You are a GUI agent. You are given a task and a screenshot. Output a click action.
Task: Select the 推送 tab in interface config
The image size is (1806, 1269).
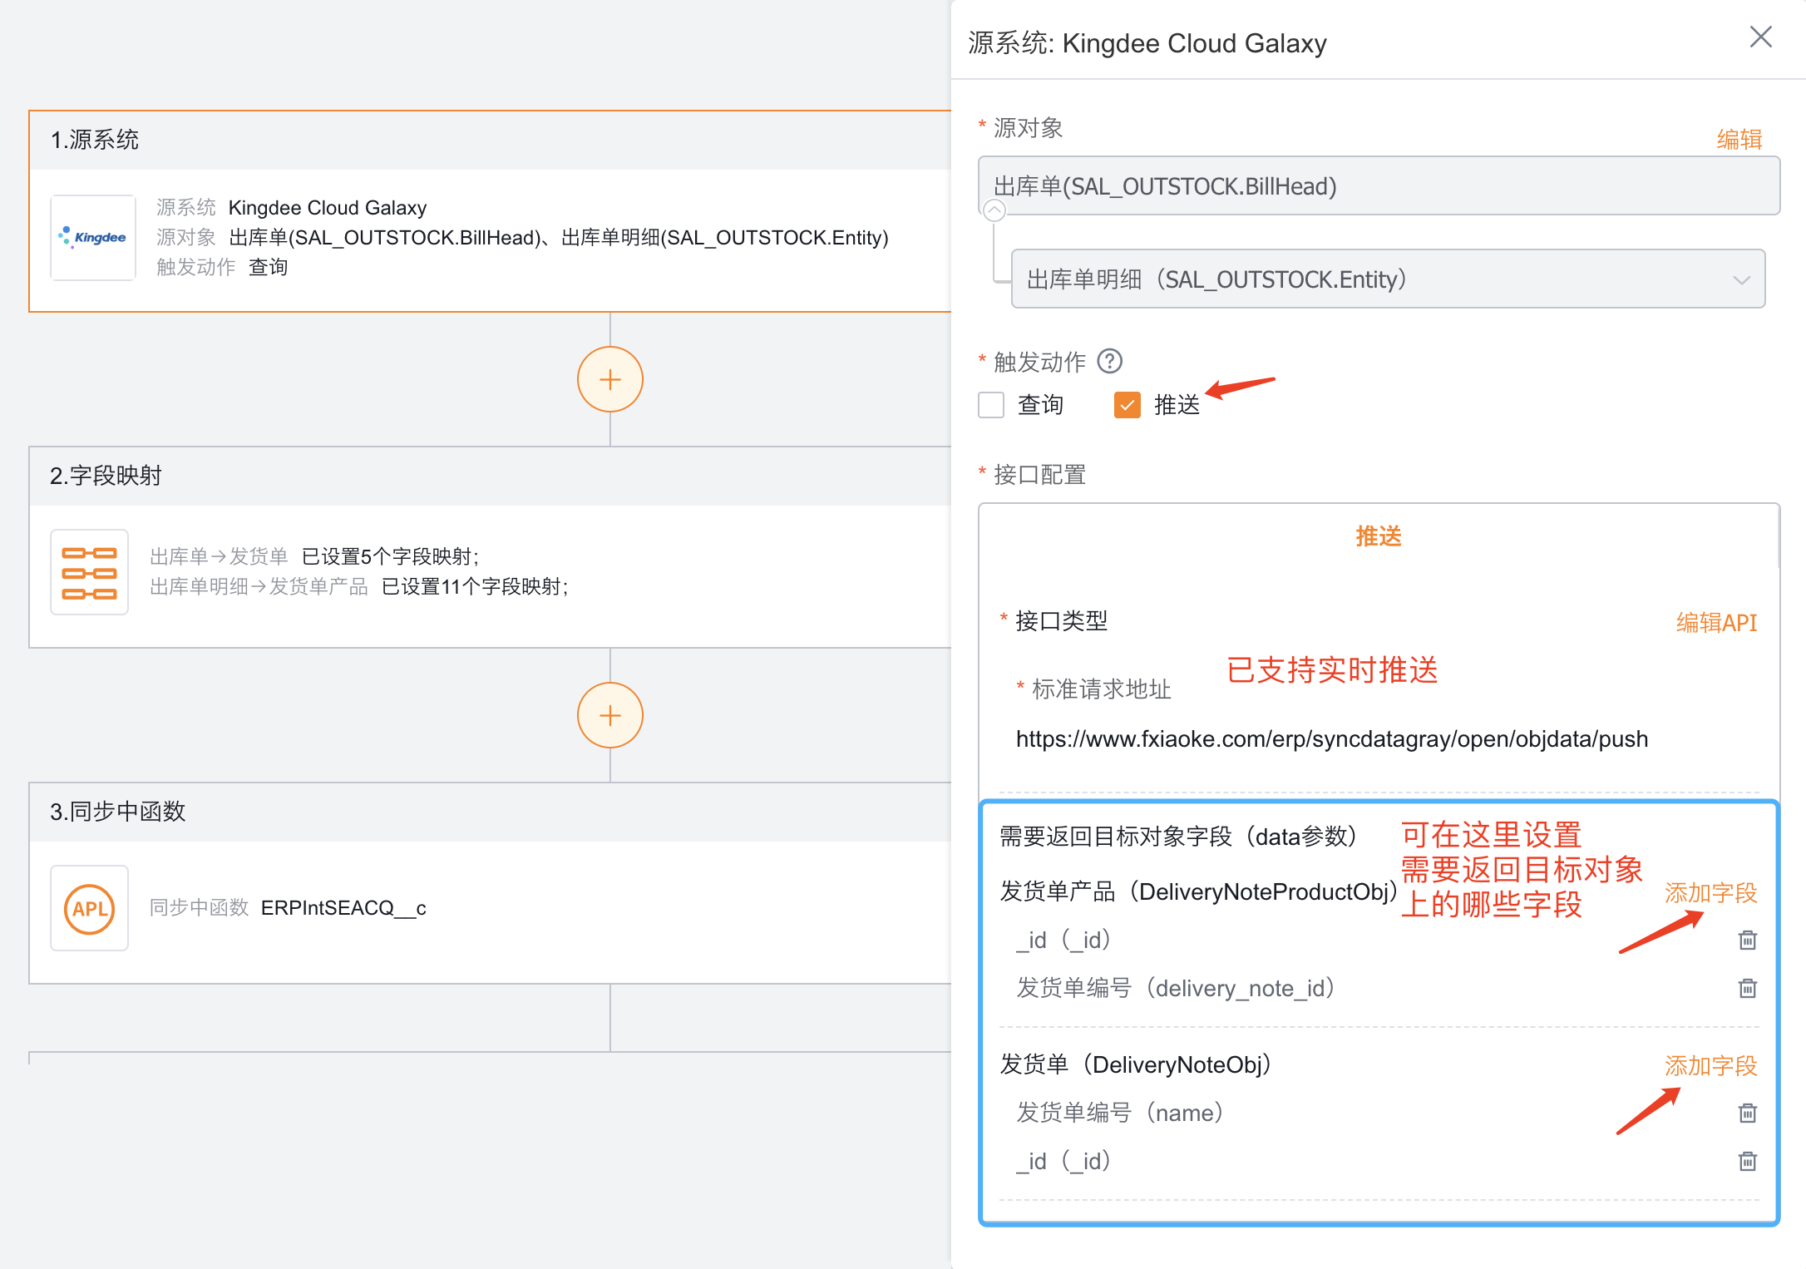1378,536
